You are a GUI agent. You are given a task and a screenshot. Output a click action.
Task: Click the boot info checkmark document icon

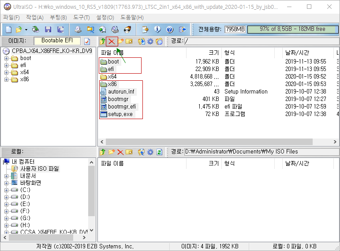(x=87, y=41)
